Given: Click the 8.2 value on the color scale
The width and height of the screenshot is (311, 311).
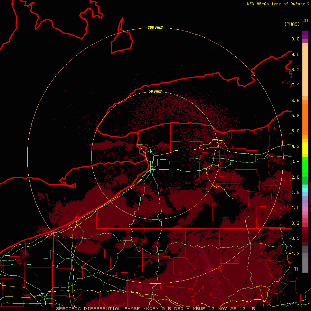Looking at the screenshot, I should click(295, 69).
